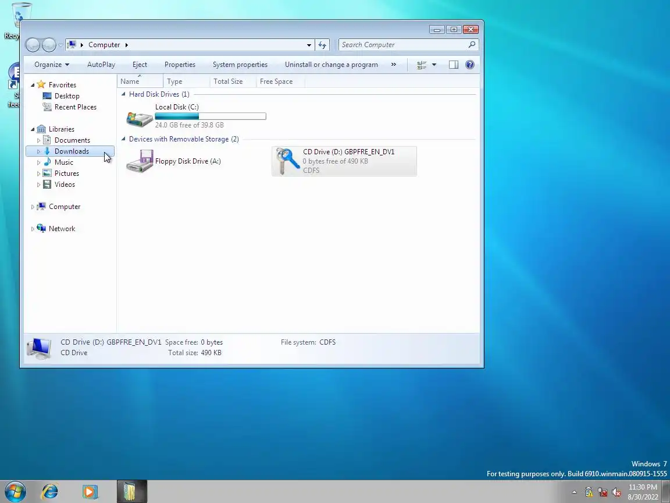This screenshot has width=670, height=503.
Task: Click the muted volume tray icon
Action: coord(616,492)
